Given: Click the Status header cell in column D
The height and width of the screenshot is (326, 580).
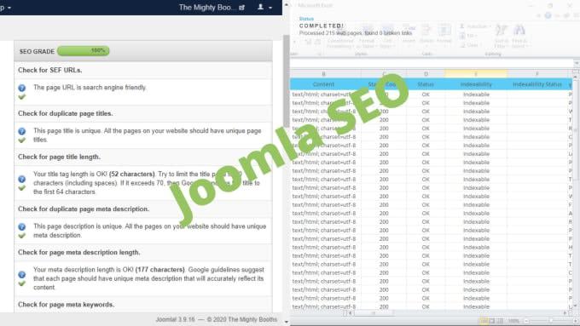Looking at the screenshot, I should click(426, 84).
